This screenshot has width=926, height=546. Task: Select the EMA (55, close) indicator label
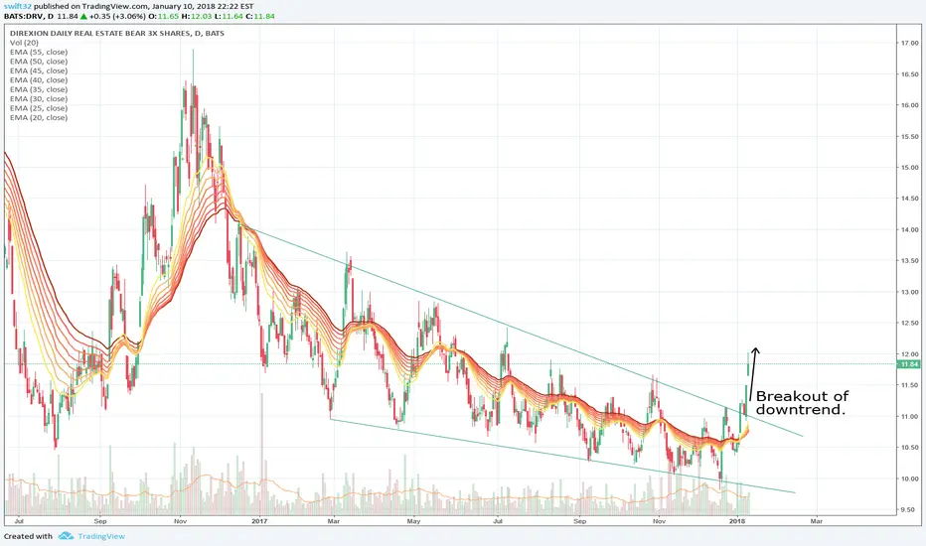(39, 52)
